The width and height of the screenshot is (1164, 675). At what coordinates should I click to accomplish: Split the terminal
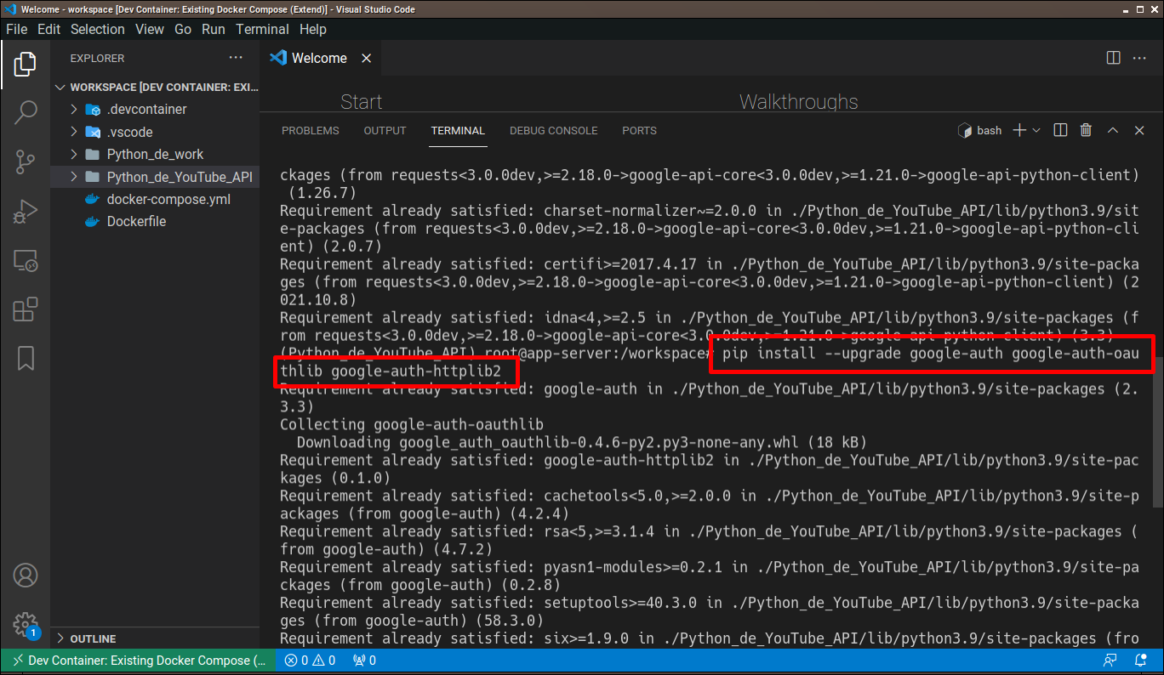click(x=1059, y=130)
